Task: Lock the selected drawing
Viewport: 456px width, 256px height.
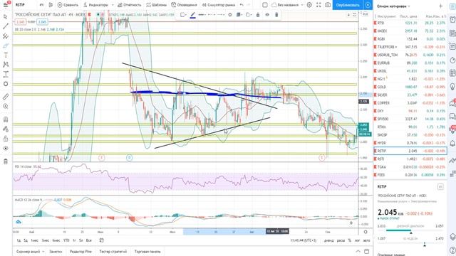Action: click(x=258, y=15)
